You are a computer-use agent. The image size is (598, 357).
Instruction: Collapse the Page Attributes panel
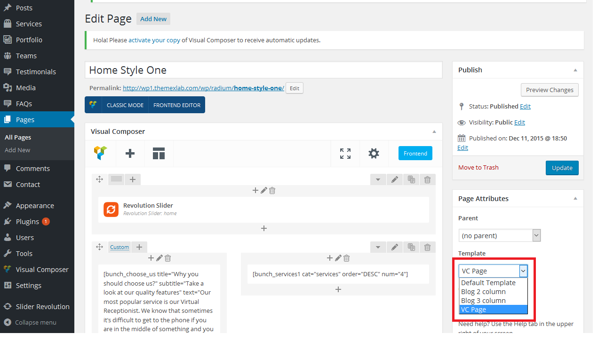[x=575, y=199]
